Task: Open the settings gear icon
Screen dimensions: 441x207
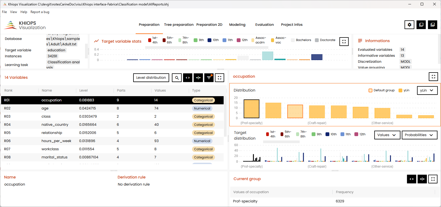Action: click(409, 25)
